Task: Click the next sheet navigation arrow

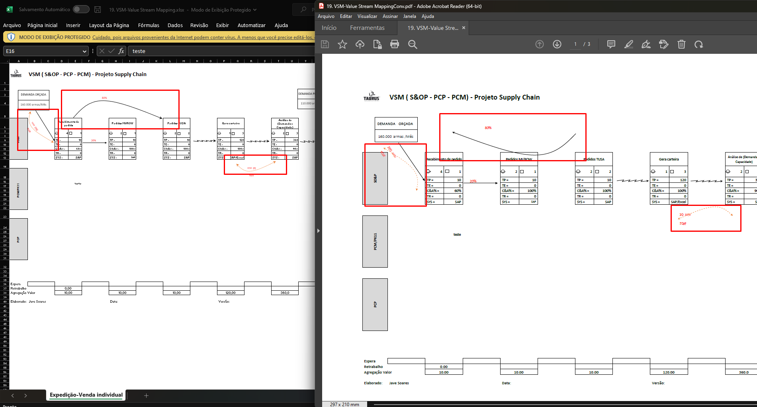Action: point(25,395)
